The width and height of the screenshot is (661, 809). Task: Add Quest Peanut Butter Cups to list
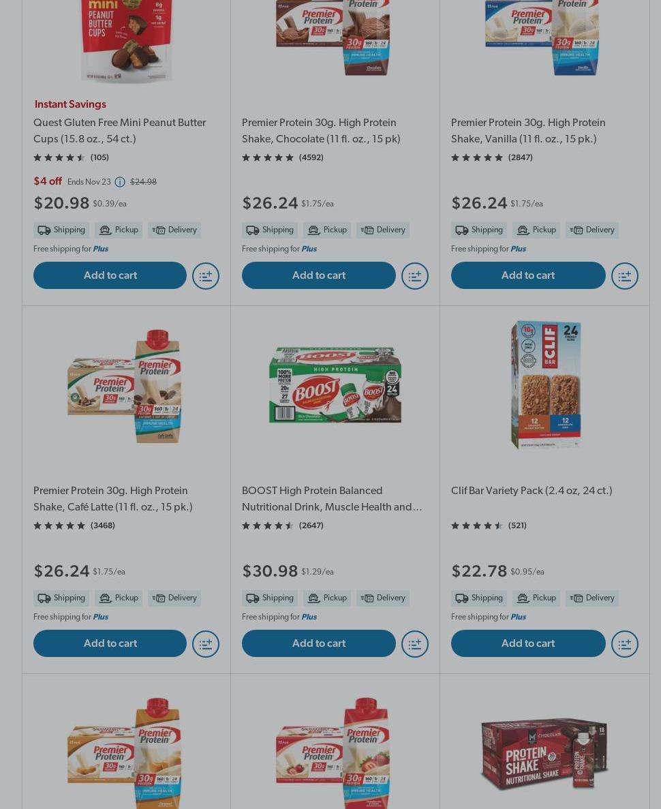[x=206, y=276]
